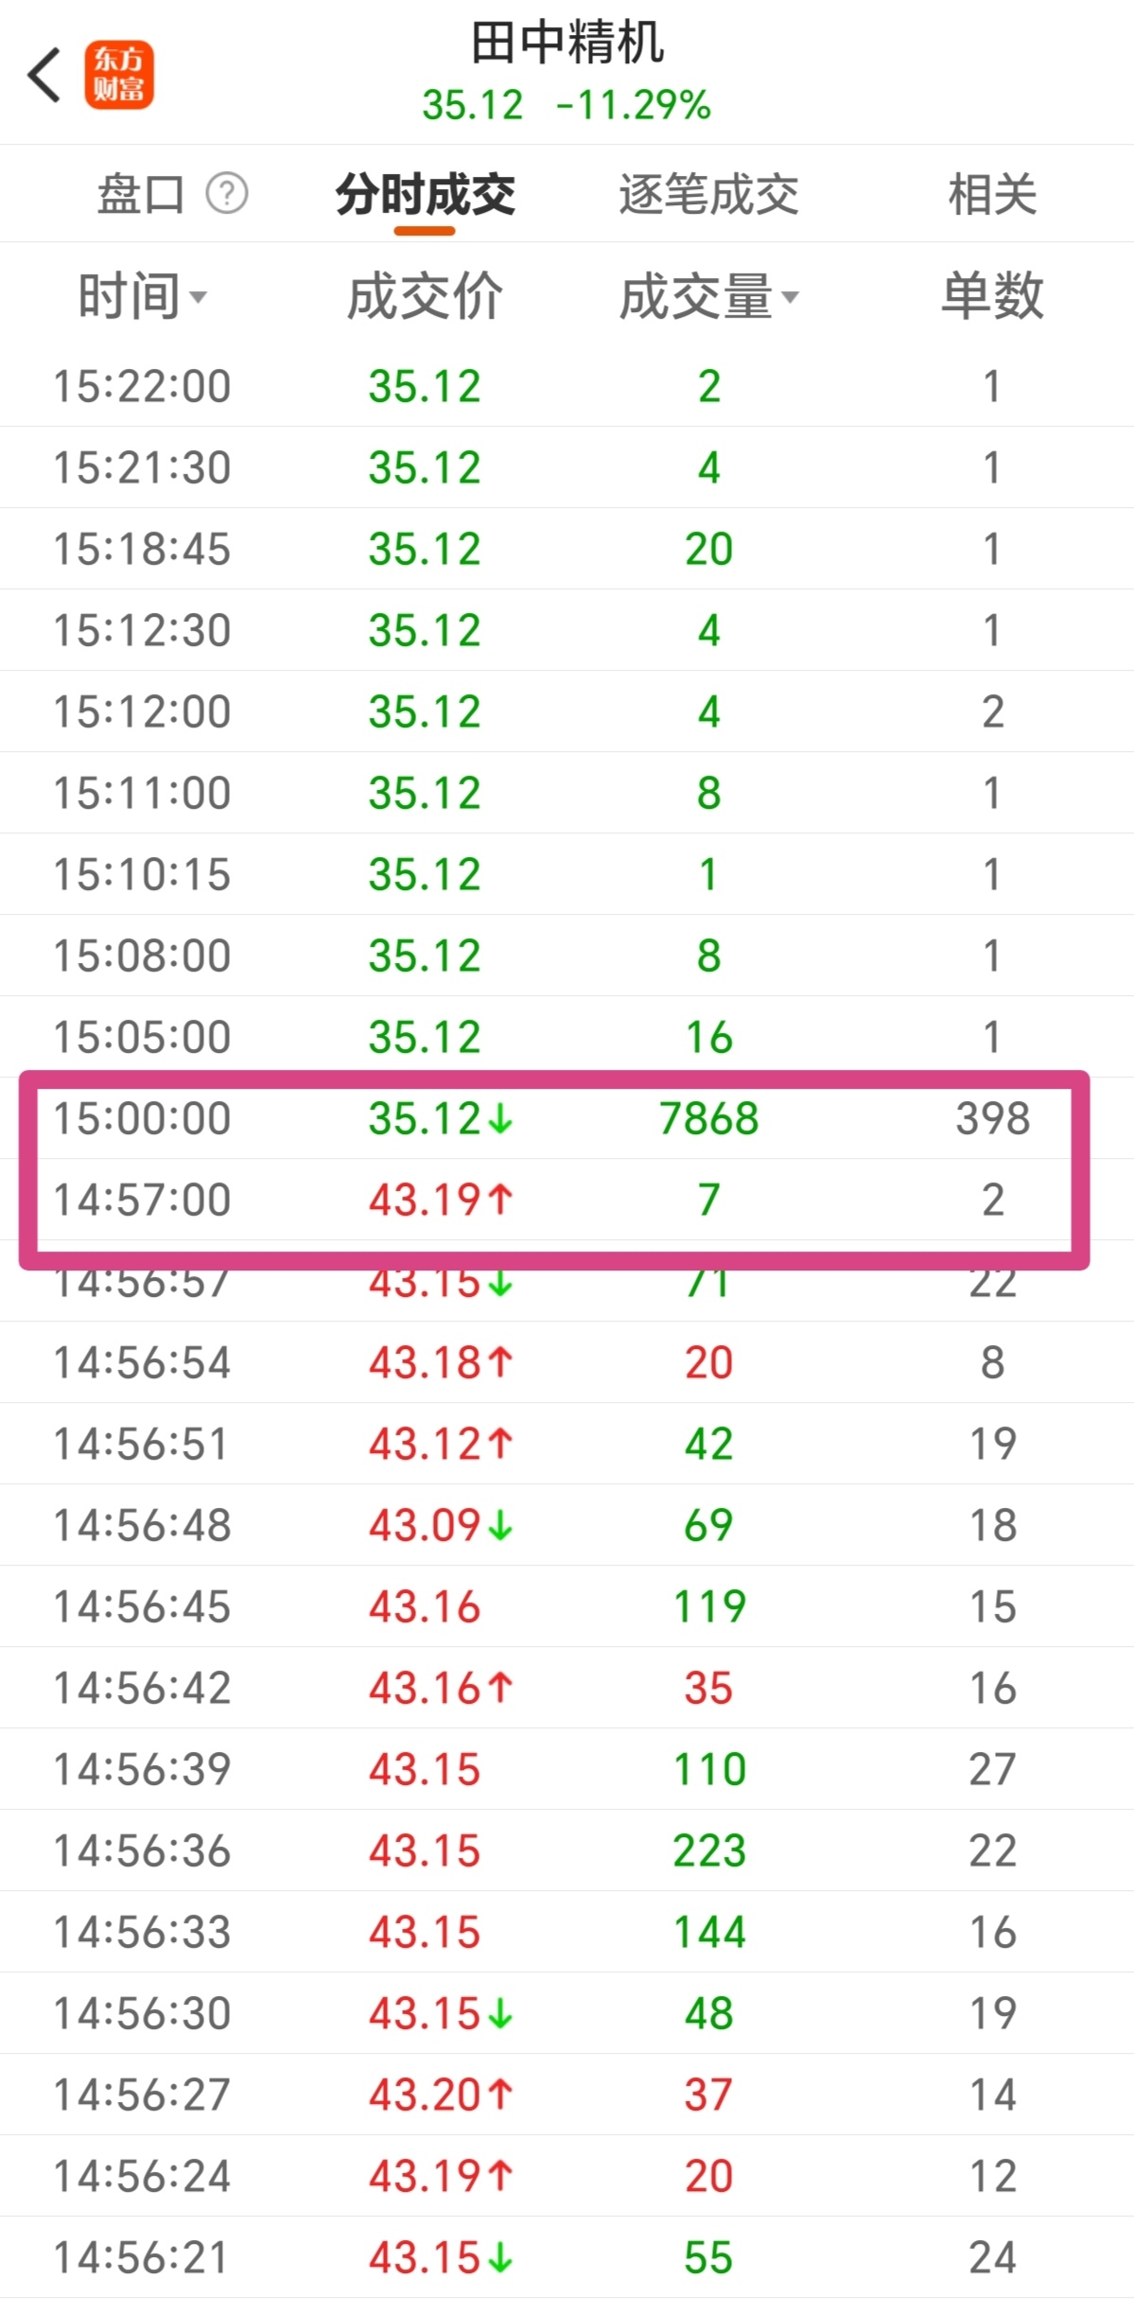Screen dimensions: 1134x2313
Task: Select the 14:56:36 row with volume 223
Action: pyautogui.click(x=567, y=1850)
